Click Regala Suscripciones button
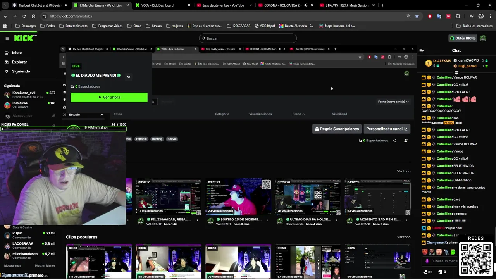 coord(337,129)
